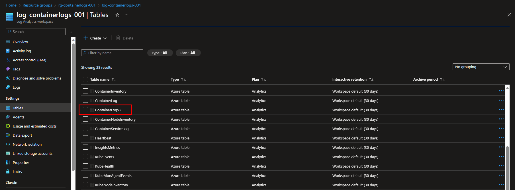
Task: Sort by Interactive retention column arrows
Action: tap(371, 80)
